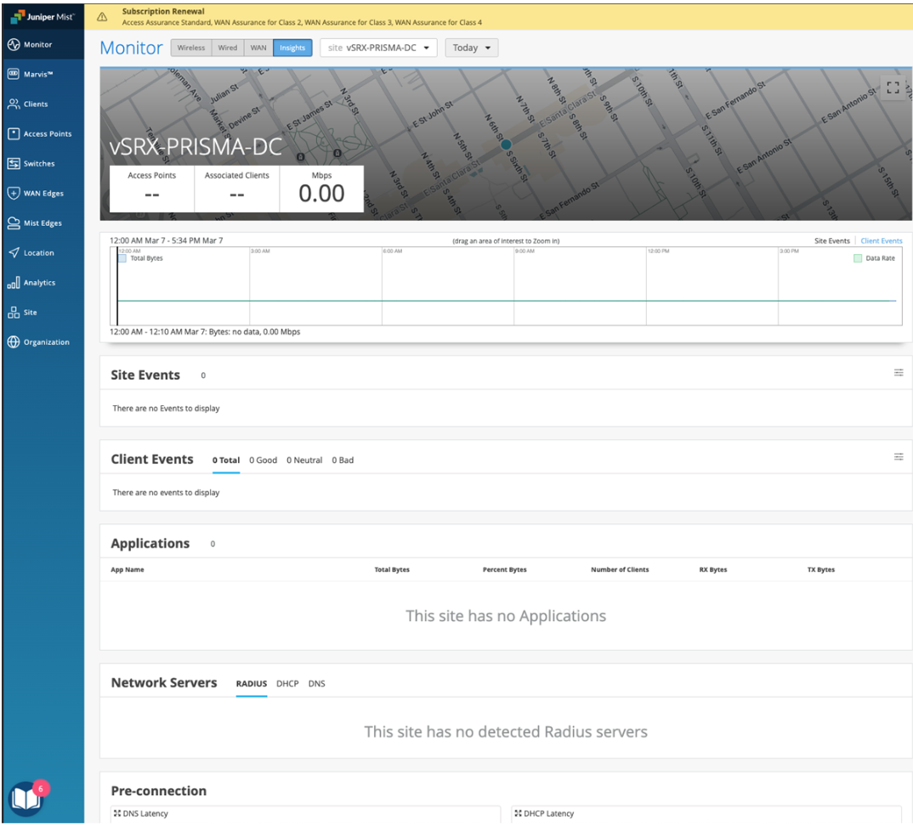
Task: Click the Mist Edges sidebar icon
Action: click(14, 223)
